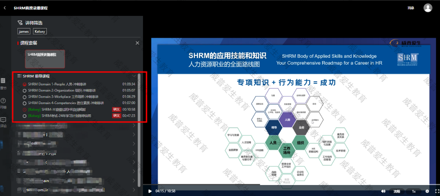This screenshot has width=440, height=196.
Task: Click the 课程套餐 section heading
Action: [29, 43]
